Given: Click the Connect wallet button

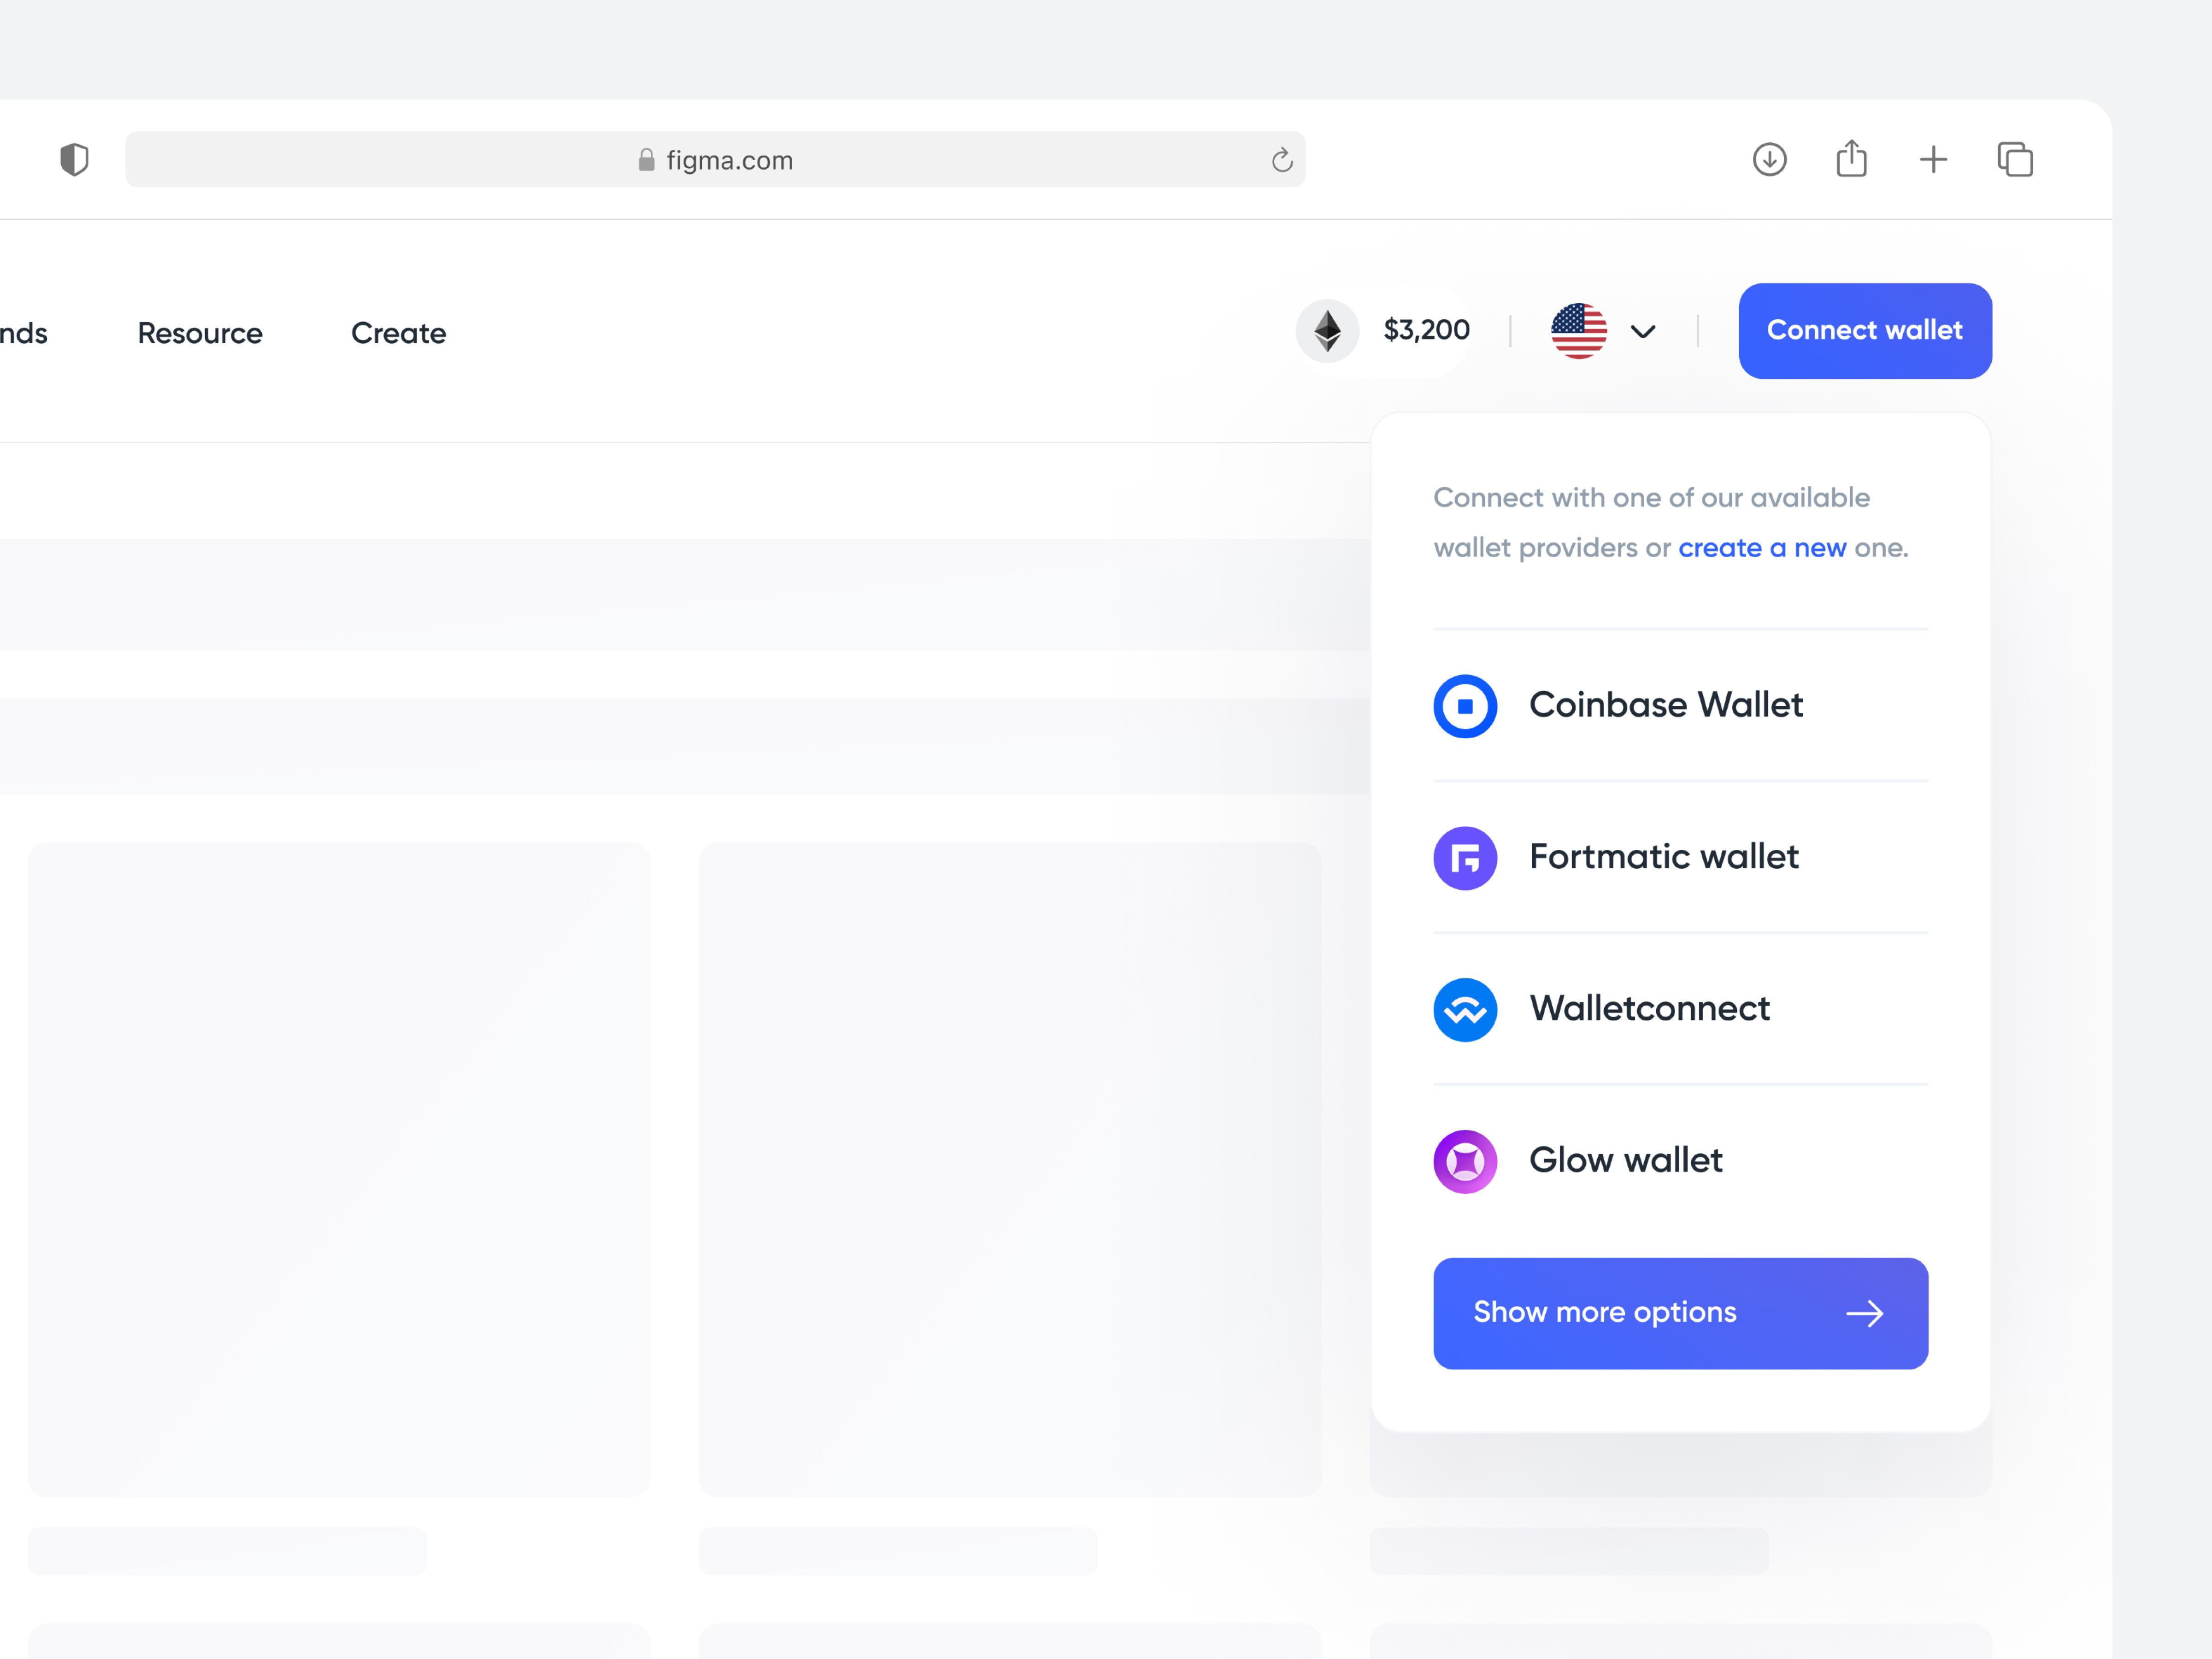Looking at the screenshot, I should tap(1864, 330).
